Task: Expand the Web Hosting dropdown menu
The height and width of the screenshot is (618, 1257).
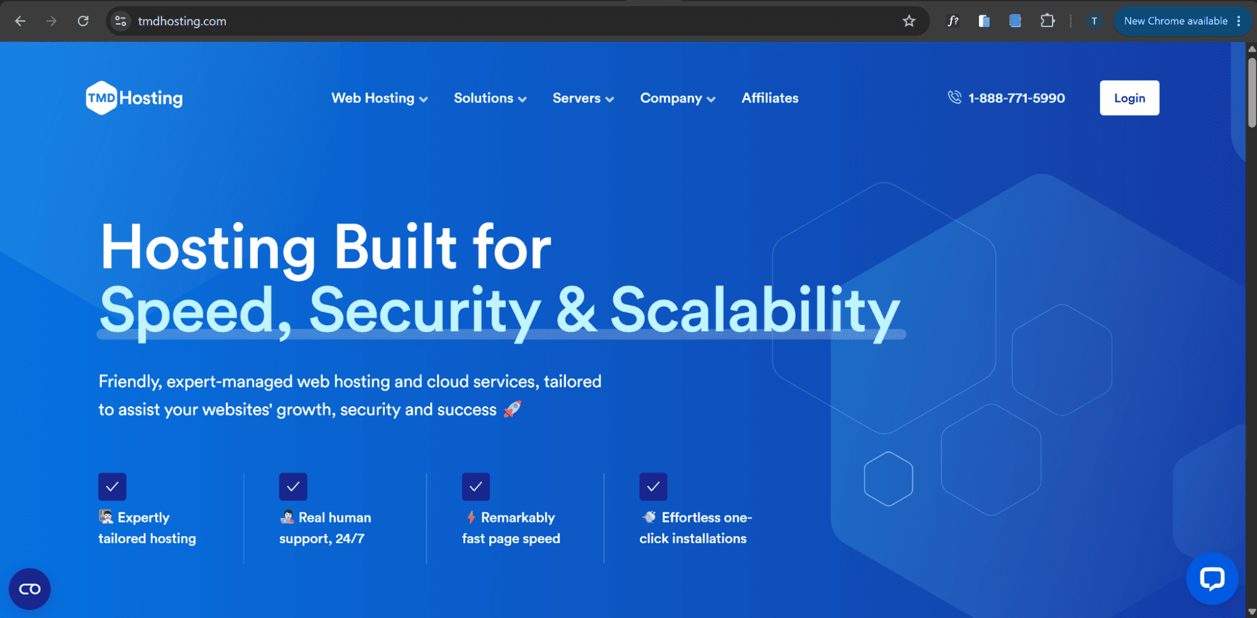Action: 380,98
